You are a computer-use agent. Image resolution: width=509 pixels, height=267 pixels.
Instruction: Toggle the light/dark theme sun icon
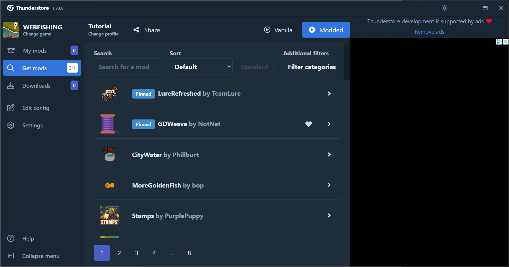(445, 8)
